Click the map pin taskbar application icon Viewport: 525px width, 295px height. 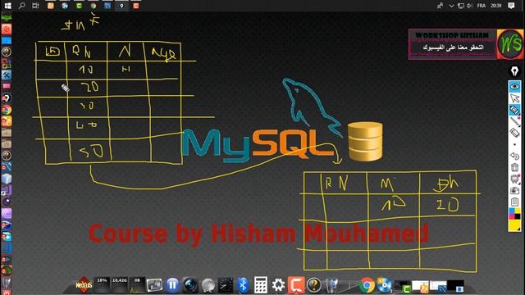click(x=121, y=6)
